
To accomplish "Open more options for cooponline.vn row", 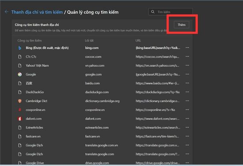I will click(187, 110).
